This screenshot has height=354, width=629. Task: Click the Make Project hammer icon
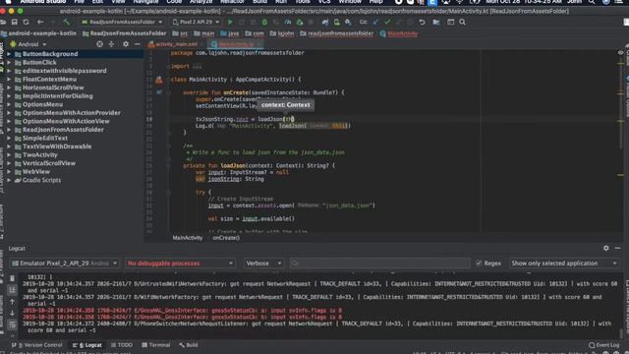pyautogui.click(x=67, y=22)
